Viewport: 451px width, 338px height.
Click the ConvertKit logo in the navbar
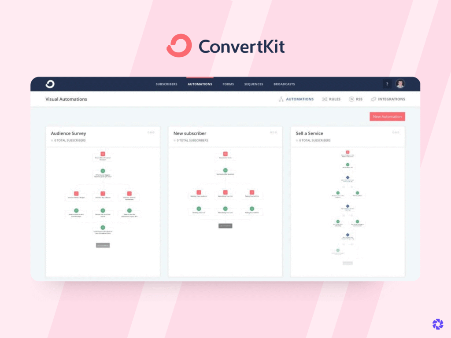click(x=49, y=84)
